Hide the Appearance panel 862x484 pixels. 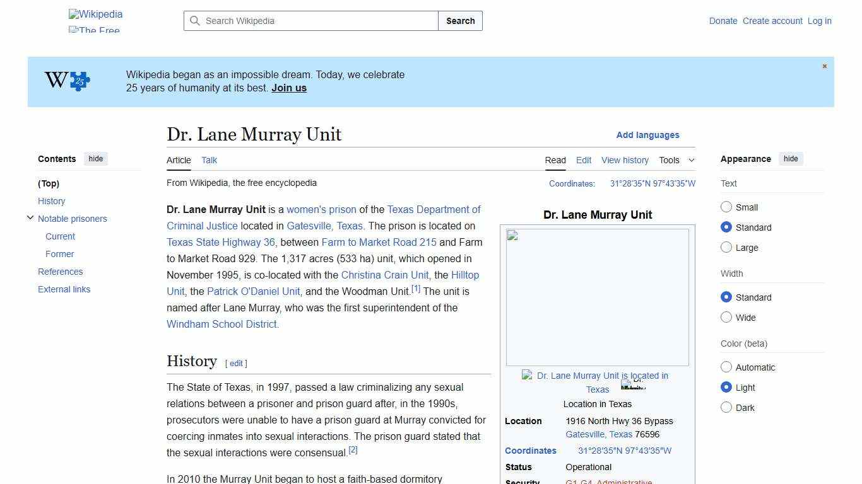(791, 159)
